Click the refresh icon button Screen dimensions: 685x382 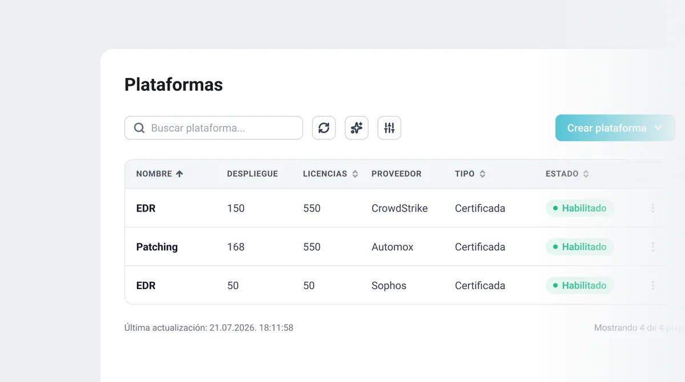pyautogui.click(x=324, y=128)
